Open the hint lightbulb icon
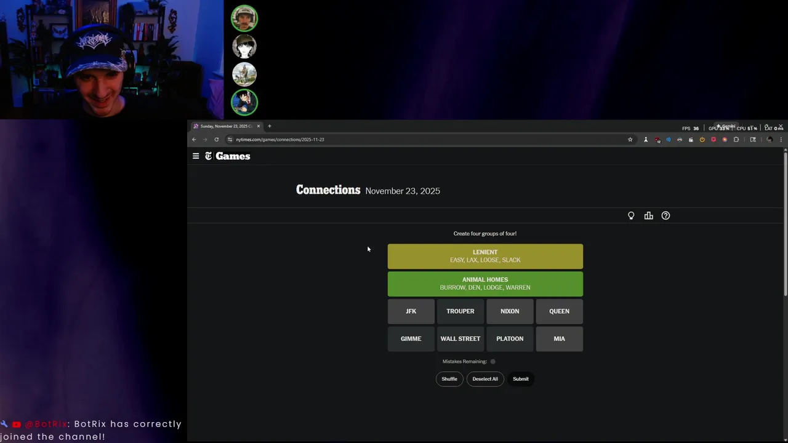 coord(631,216)
